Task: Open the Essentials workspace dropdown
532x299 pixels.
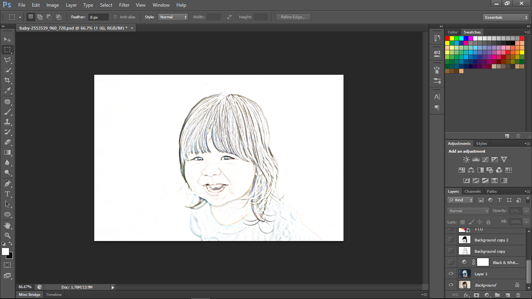Action: click(x=505, y=18)
